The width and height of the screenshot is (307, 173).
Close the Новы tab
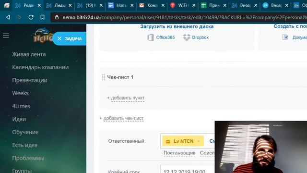tap(132, 5)
